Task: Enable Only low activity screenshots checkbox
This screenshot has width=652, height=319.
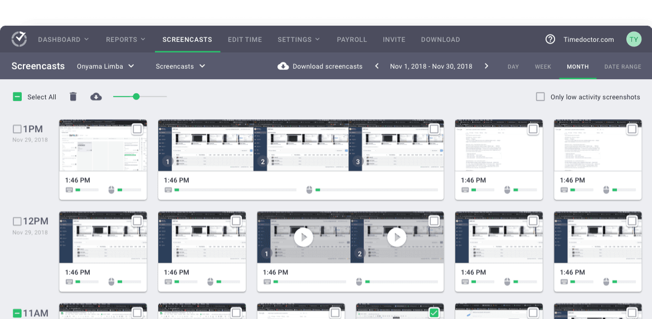Action: [x=540, y=96]
